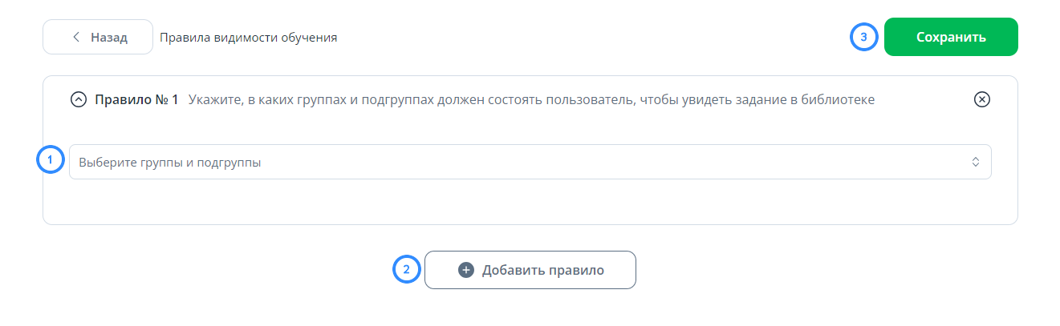Click the Добавить правило label text
Viewport: 1060px width, 326px height.
(x=543, y=270)
